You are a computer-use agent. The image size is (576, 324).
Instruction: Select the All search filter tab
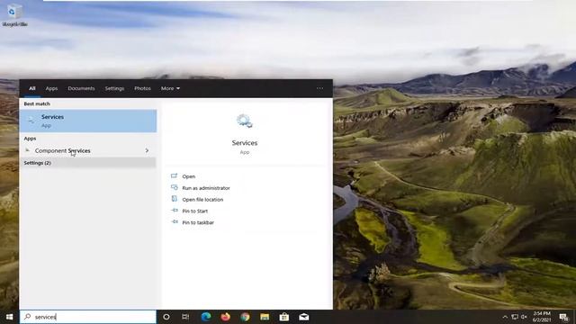tap(32, 88)
